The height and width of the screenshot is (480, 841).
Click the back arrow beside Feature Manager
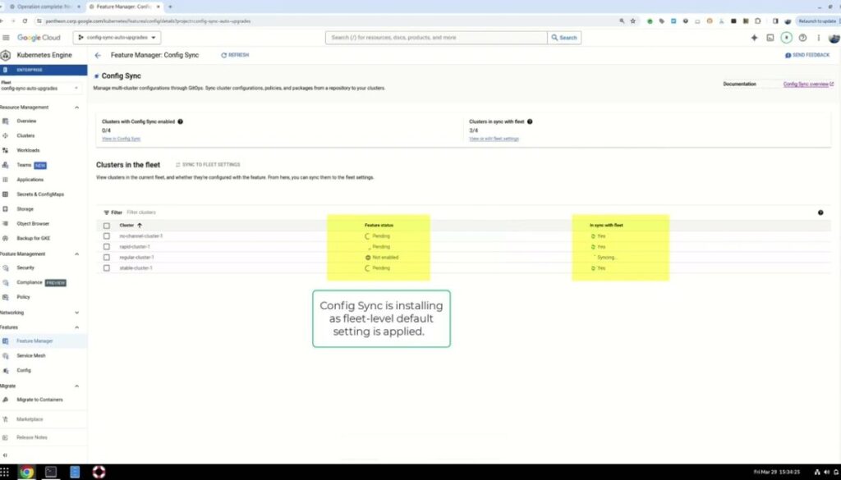tap(98, 55)
